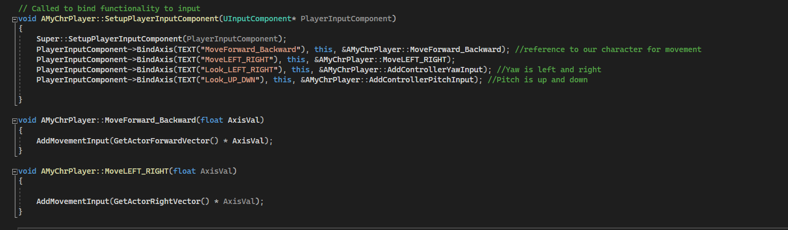This screenshot has width=788, height=230.
Task: Click 'float' keyword in MoveForward_Backward signature
Action: tap(212, 121)
